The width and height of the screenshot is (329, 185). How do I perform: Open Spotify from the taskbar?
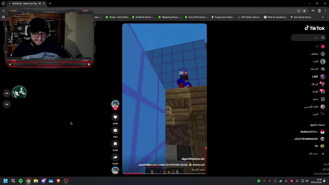tap(21, 181)
